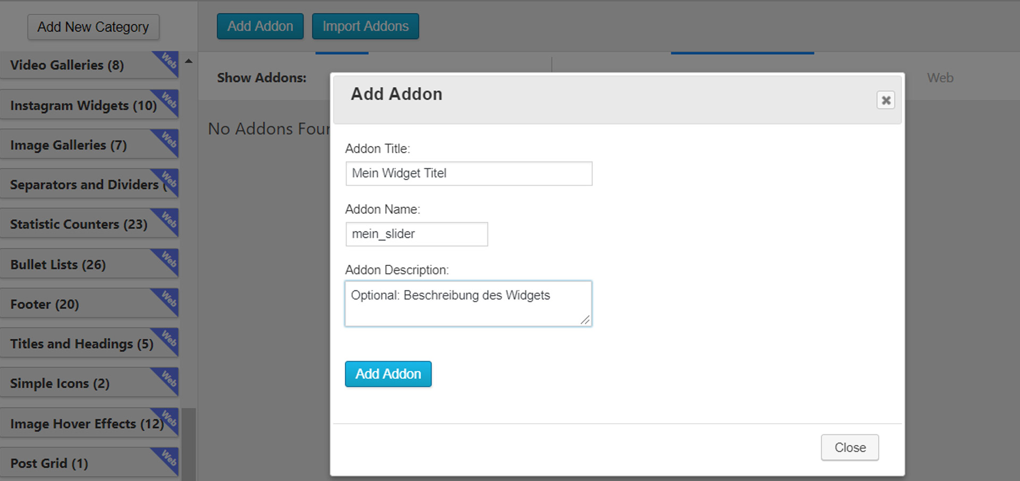Click the textarea resize handle in Addon Description
Image resolution: width=1020 pixels, height=481 pixels.
coord(585,320)
